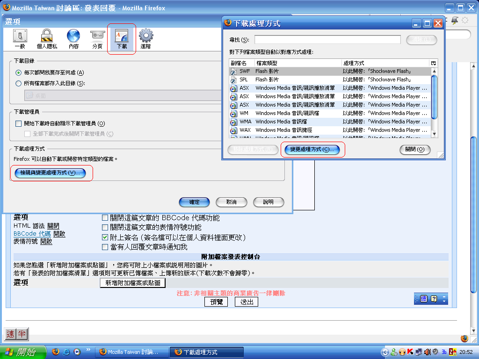Image resolution: width=479 pixels, height=359 pixels.
Task: Click file list scrollbar down arrow
Action: (434, 134)
